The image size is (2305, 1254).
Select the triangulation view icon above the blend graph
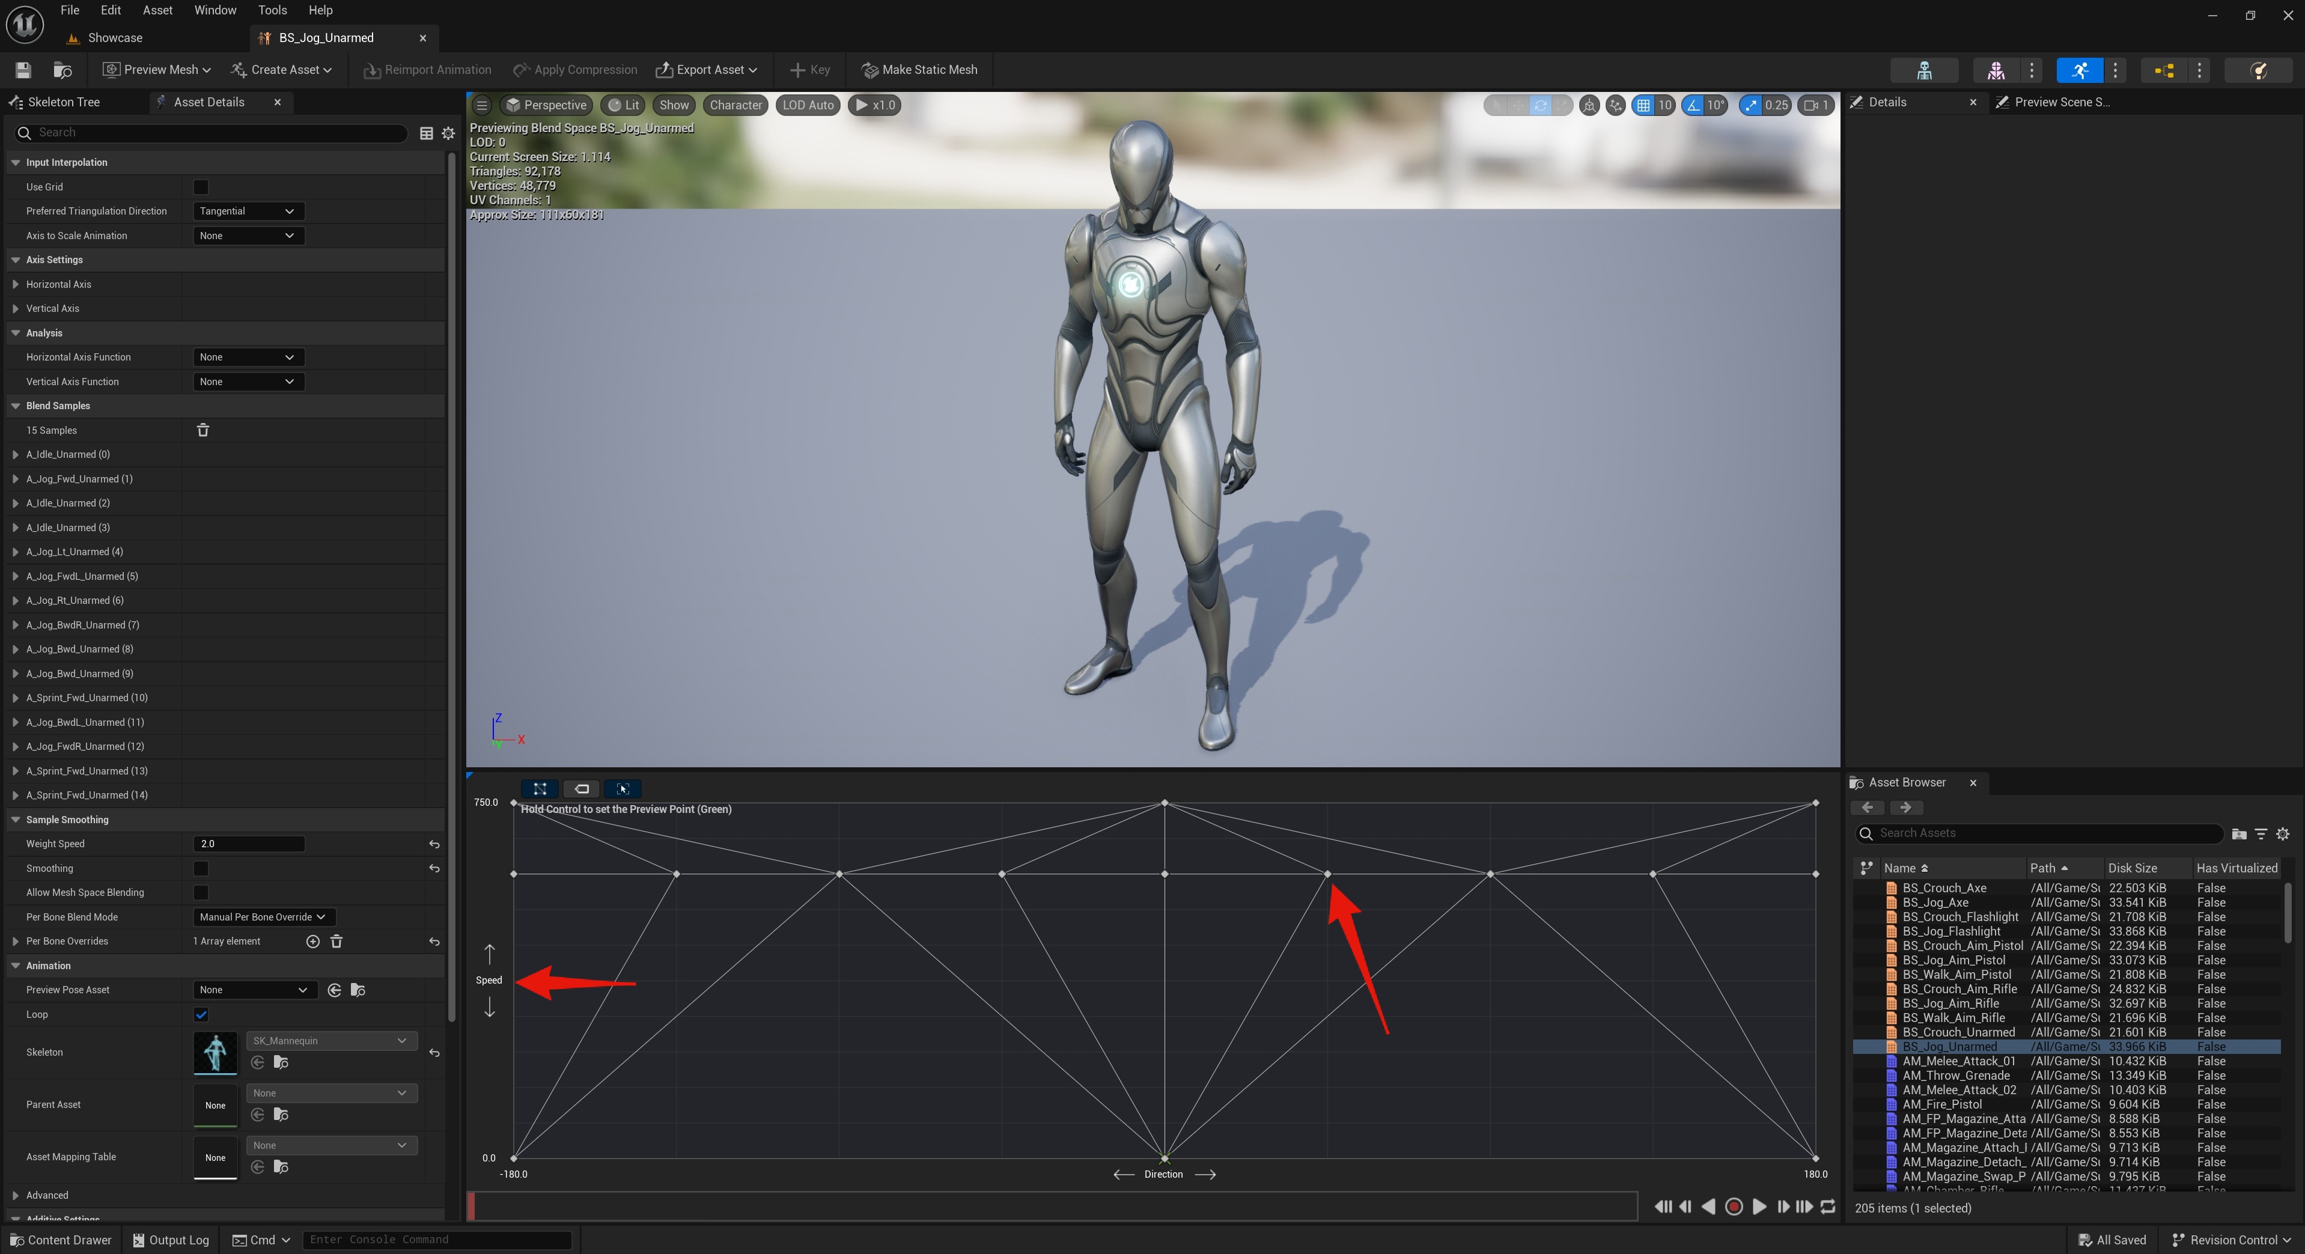(540, 788)
